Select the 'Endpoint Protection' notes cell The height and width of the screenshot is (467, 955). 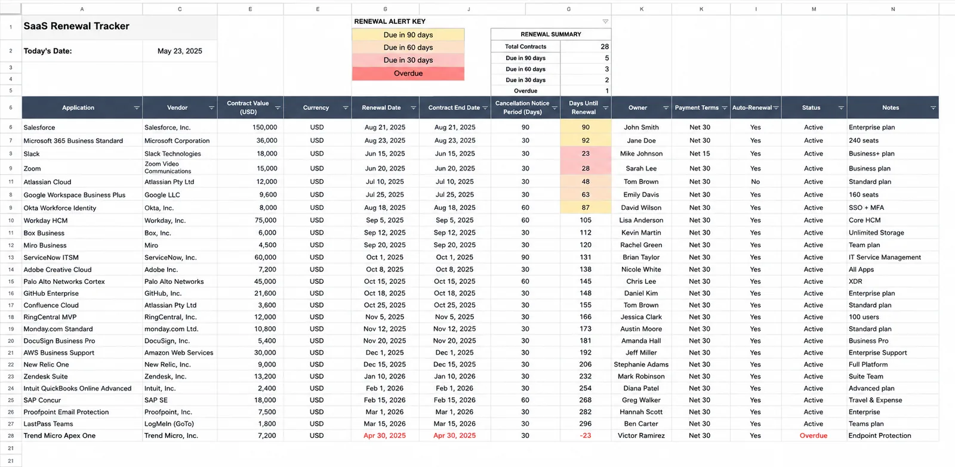(893, 436)
